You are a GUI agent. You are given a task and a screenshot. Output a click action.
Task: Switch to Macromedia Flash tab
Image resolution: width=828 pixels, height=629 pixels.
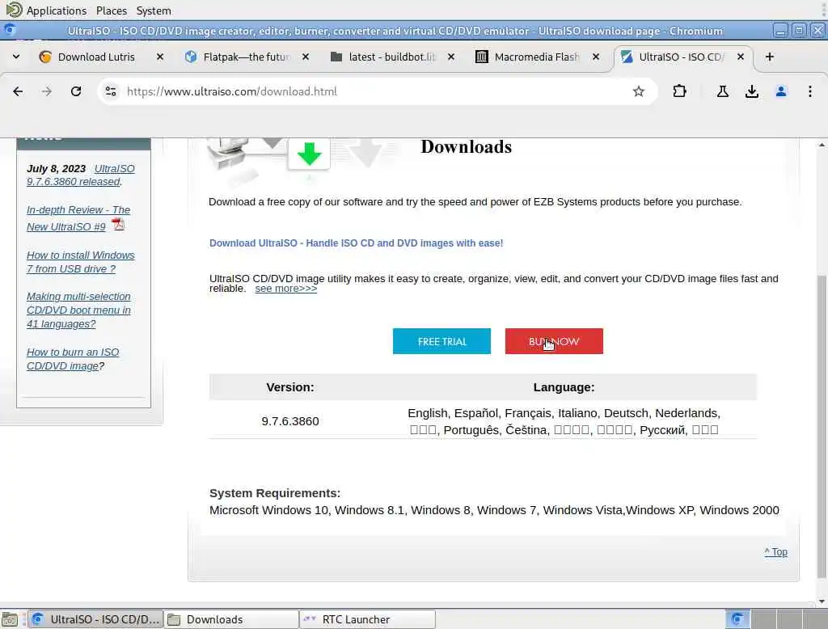click(x=537, y=57)
